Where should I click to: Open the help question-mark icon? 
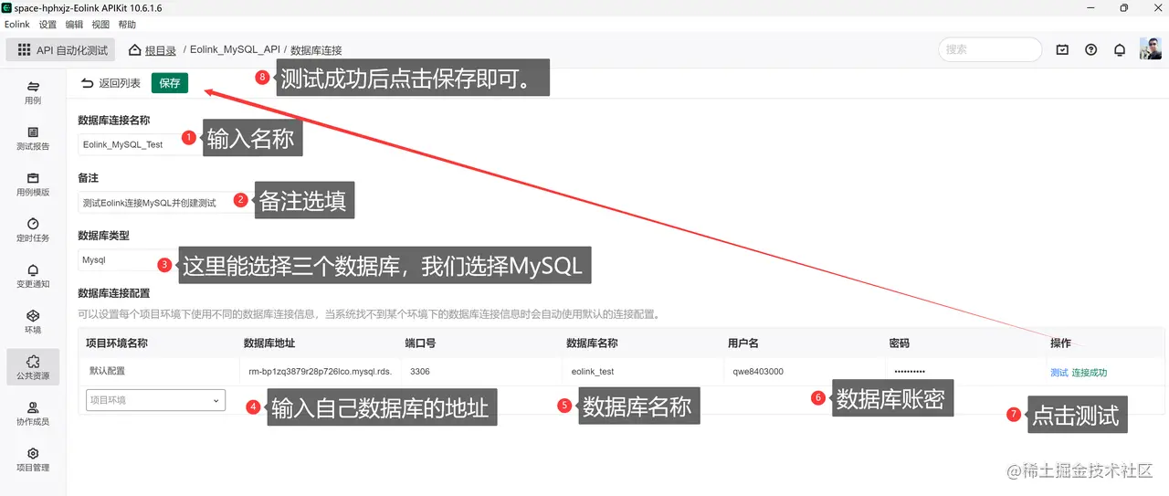tap(1090, 50)
